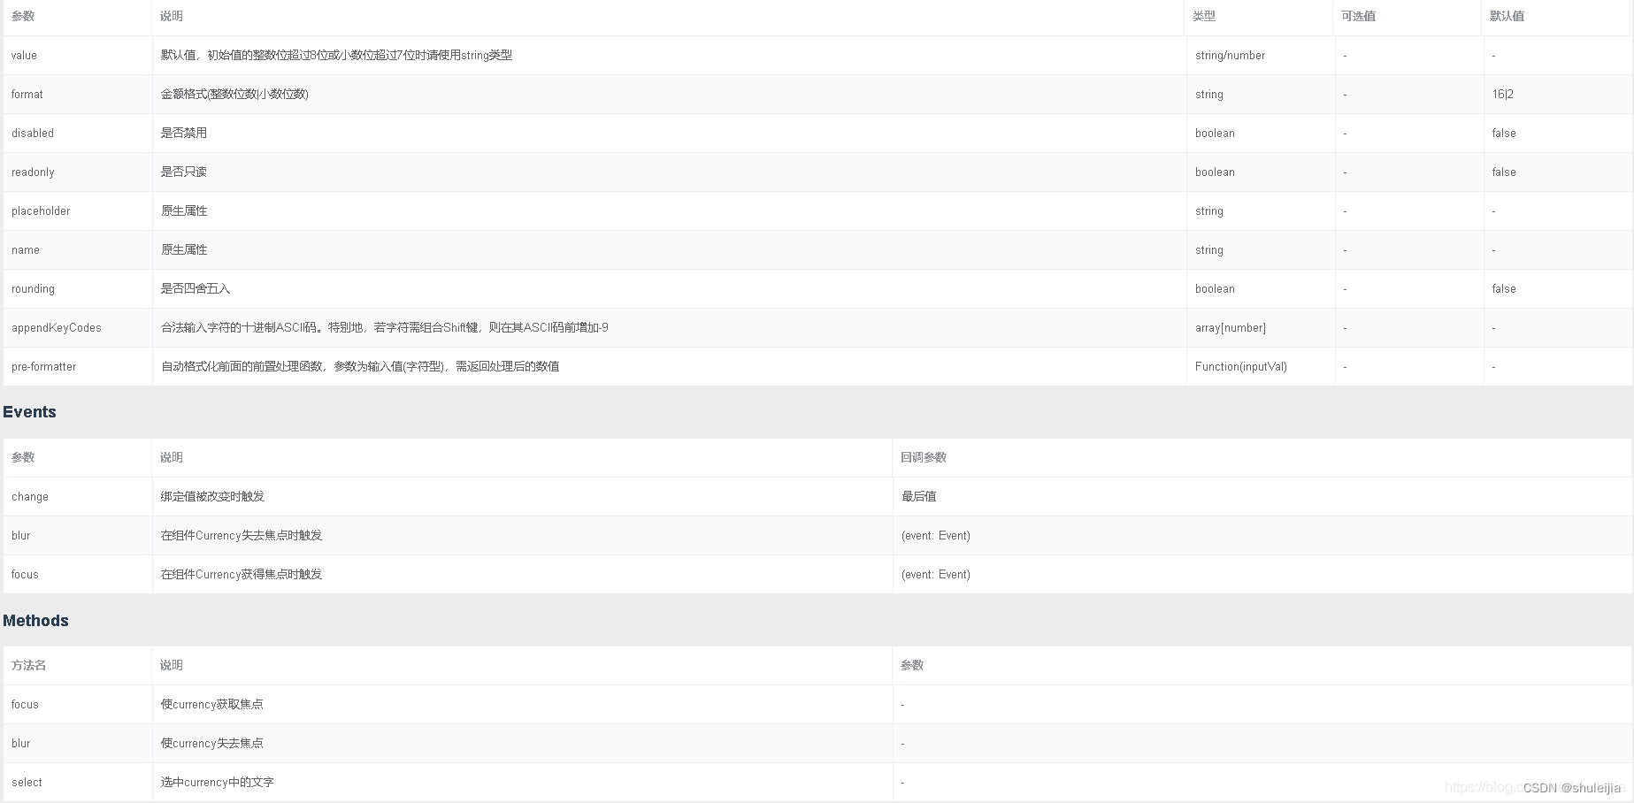Click the pre-formatter description text
Image resolution: width=1634 pixels, height=803 pixels.
point(360,366)
